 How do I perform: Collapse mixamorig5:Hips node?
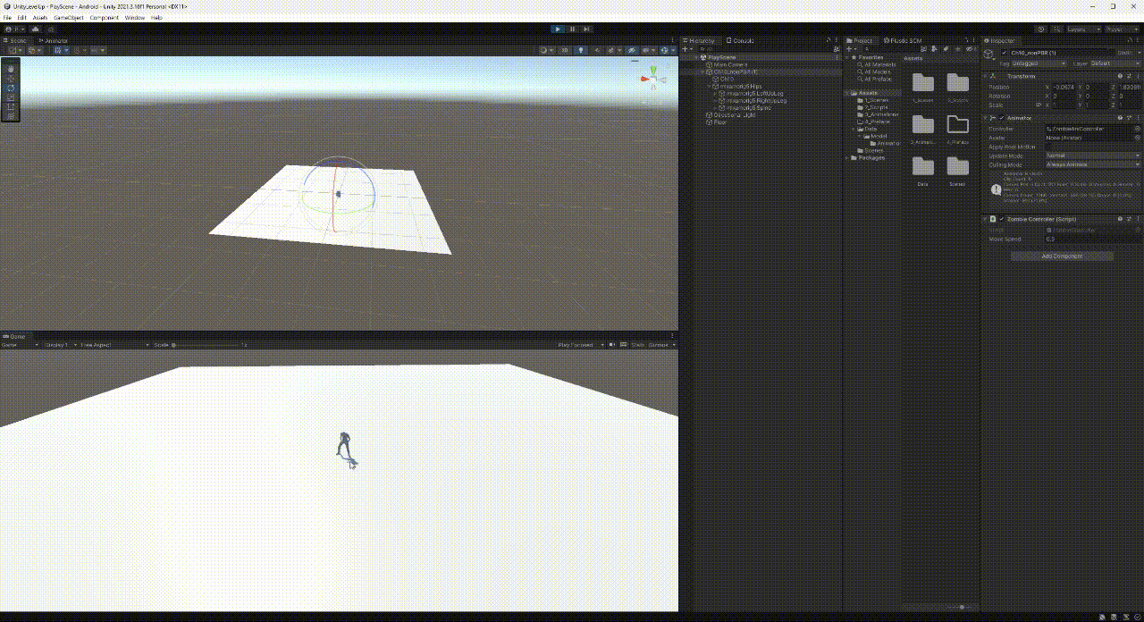click(710, 87)
